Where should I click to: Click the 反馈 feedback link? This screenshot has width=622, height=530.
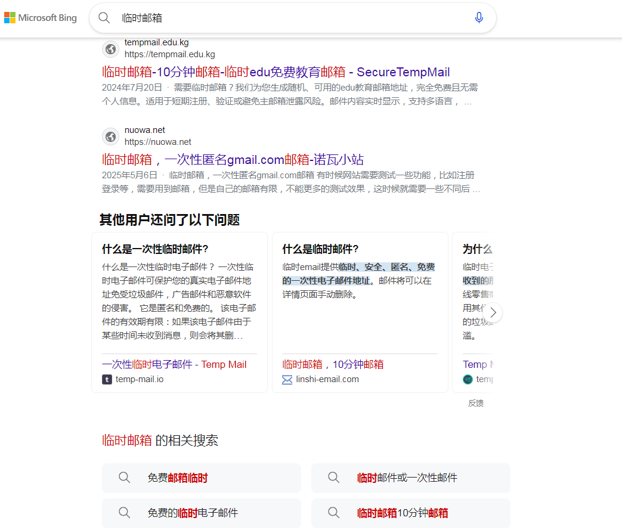(x=476, y=403)
